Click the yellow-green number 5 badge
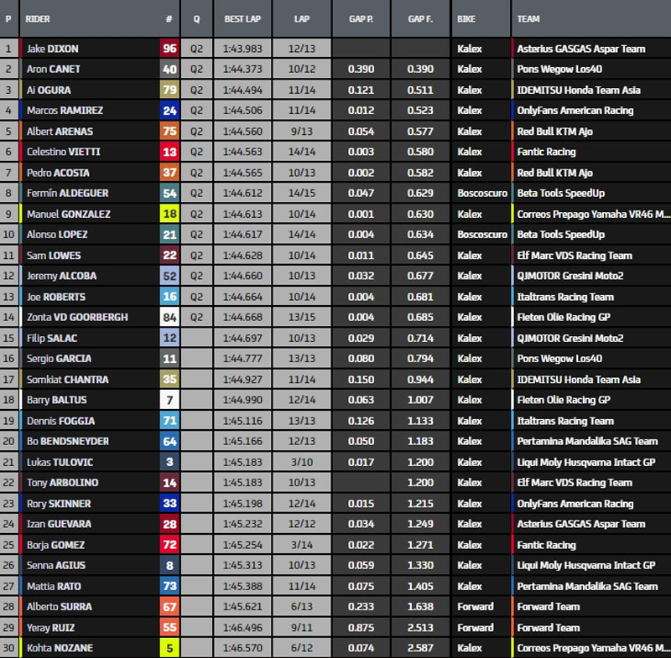This screenshot has height=658, width=671. click(169, 648)
